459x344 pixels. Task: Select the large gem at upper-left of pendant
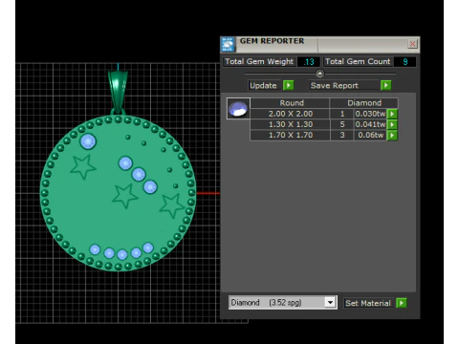click(88, 141)
